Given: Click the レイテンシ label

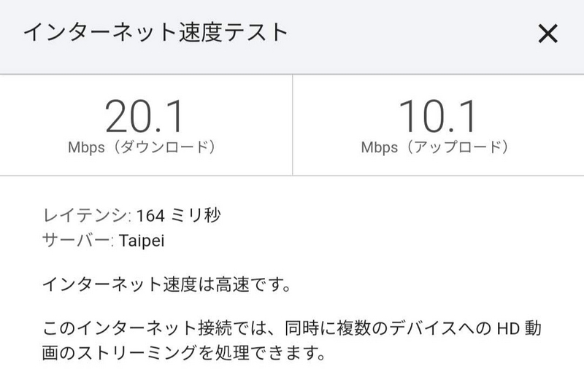Looking at the screenshot, I should [86, 215].
